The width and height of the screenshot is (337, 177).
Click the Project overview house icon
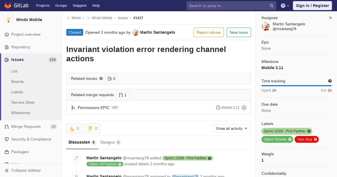7,34
